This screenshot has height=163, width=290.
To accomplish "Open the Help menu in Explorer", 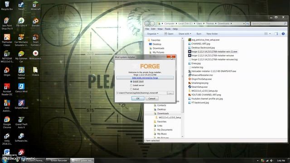I will coord(175,29).
